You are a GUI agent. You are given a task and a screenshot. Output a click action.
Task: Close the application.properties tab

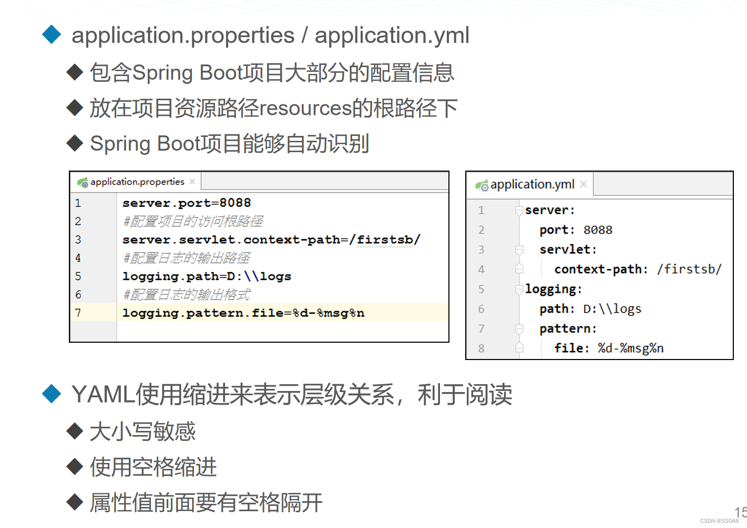click(x=192, y=182)
